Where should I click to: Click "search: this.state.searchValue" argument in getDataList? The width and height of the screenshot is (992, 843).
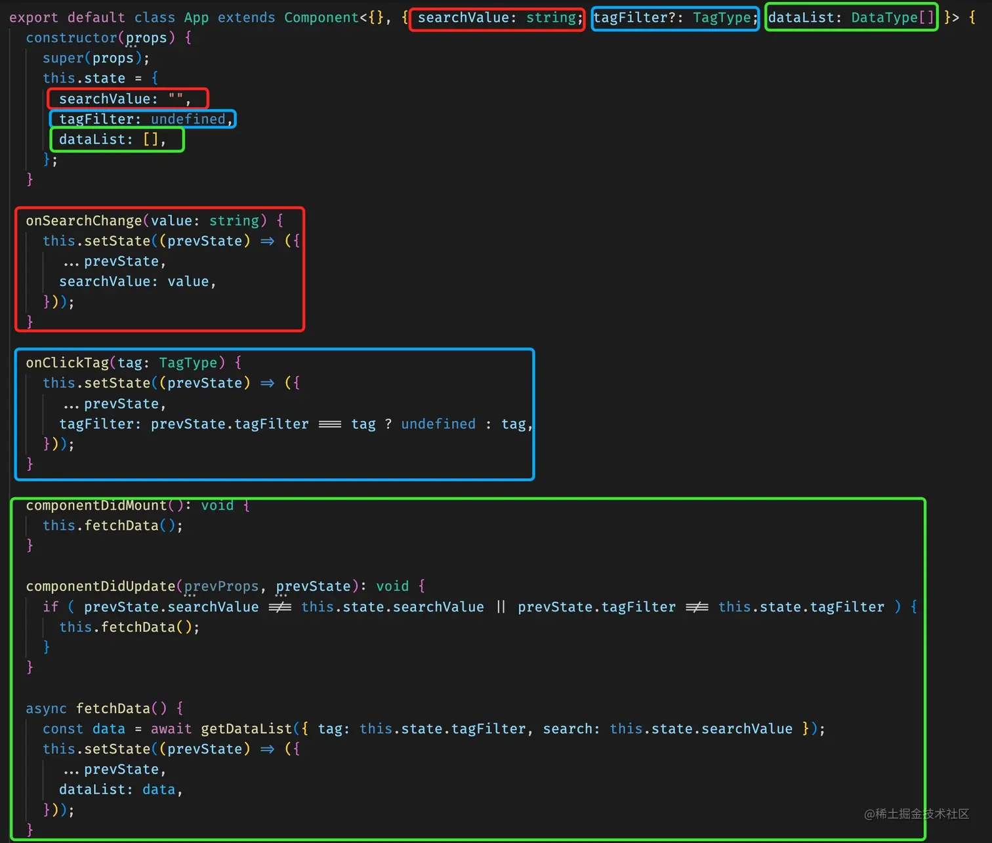667,730
